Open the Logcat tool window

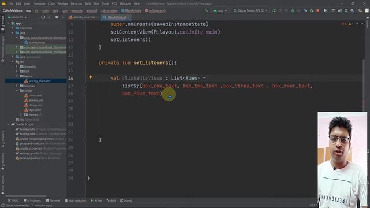pyautogui.click(x=126, y=200)
